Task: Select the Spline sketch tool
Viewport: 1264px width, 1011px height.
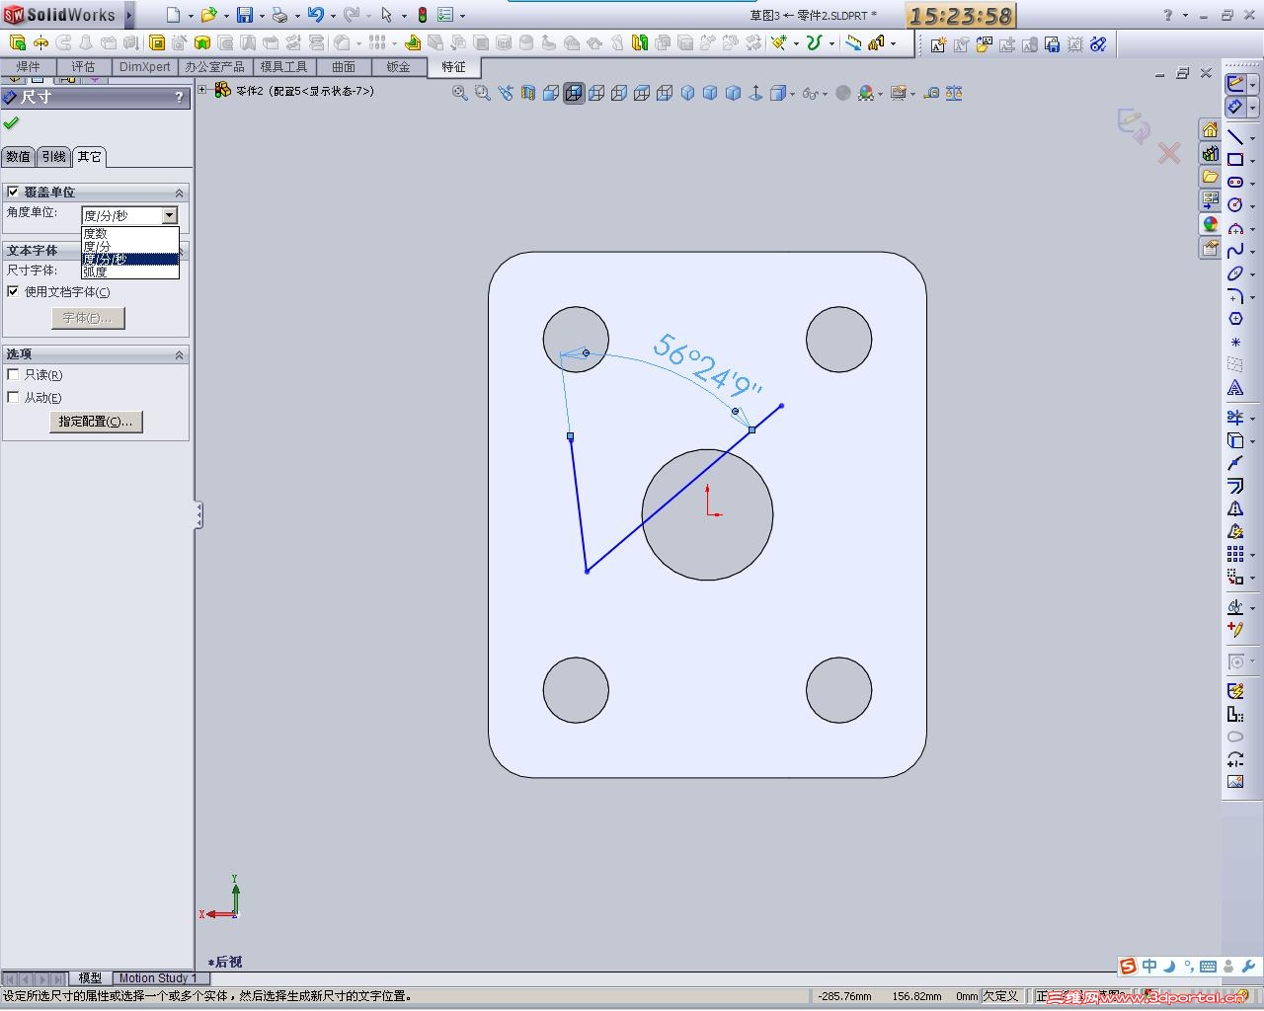Action: [x=1235, y=251]
